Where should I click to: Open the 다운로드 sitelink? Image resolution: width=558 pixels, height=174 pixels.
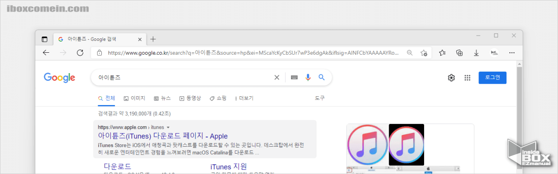(117, 166)
